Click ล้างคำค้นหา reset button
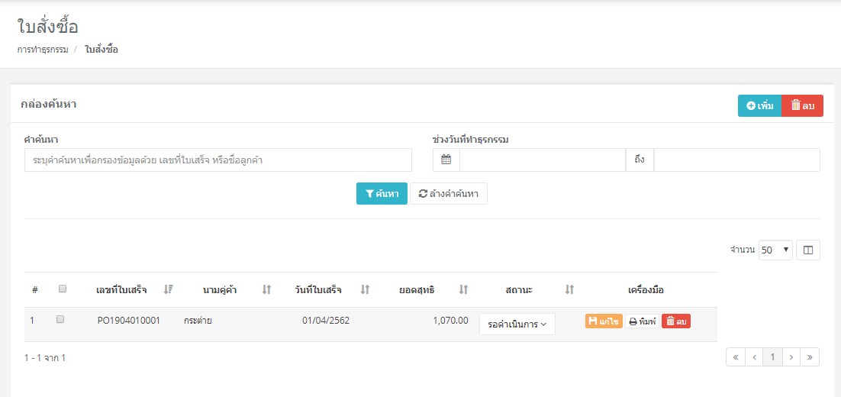Viewport: 841px width, 397px height. point(449,194)
